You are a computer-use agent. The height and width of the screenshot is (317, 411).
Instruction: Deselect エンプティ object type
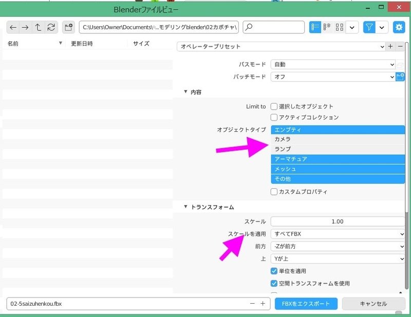click(x=338, y=130)
